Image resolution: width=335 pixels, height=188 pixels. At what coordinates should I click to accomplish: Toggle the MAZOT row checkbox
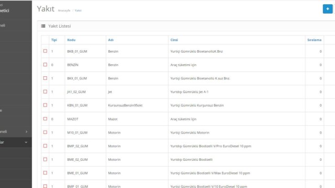45,119
